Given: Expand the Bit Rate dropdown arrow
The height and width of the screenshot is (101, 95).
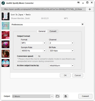Looking at the screenshot, I should [x=72, y=51].
